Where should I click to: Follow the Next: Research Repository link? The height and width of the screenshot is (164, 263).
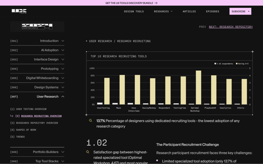(231, 27)
